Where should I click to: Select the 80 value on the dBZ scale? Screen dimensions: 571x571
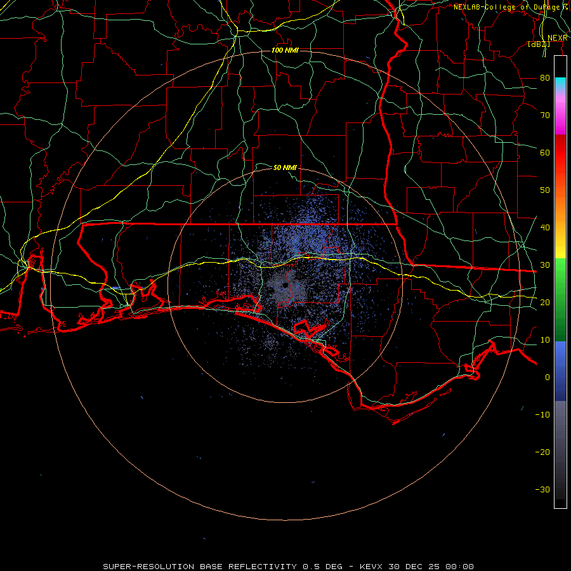[x=545, y=78]
